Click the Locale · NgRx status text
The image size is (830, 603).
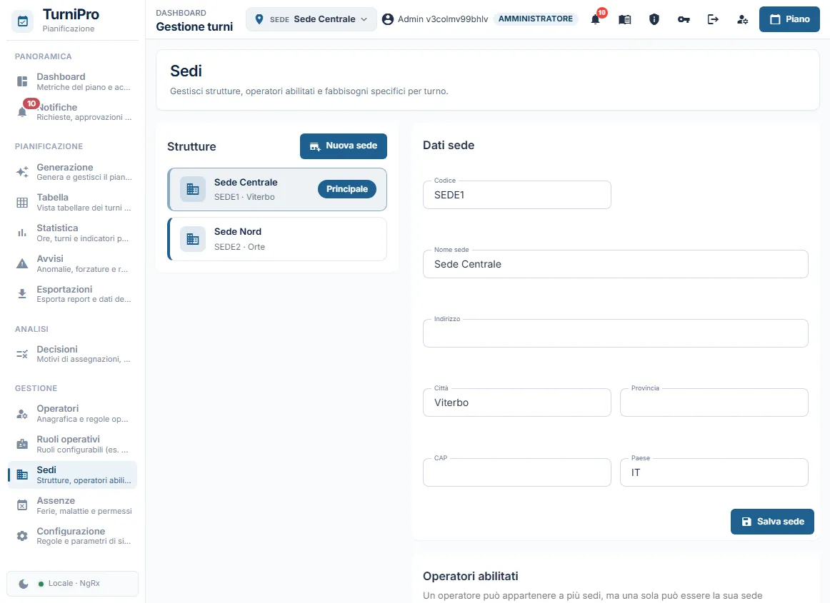(74, 584)
